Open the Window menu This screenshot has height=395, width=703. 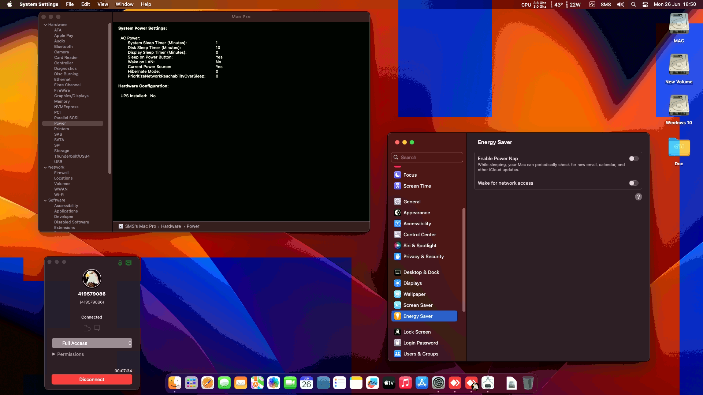pos(124,4)
